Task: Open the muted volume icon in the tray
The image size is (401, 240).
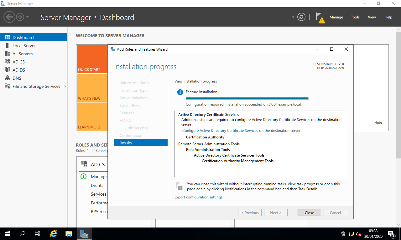Action: point(358,233)
